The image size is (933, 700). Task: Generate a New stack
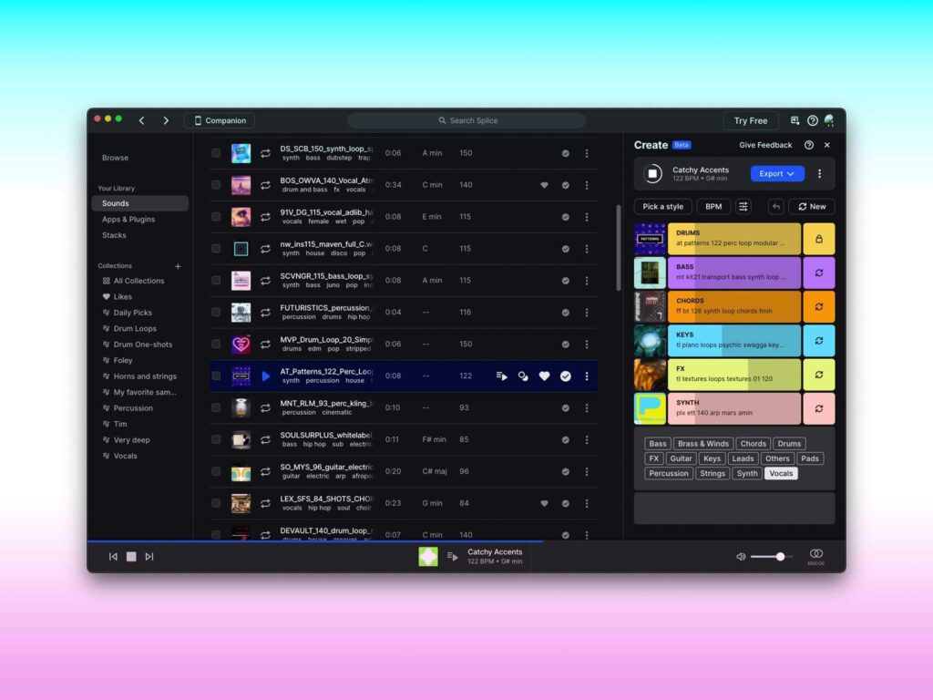812,207
